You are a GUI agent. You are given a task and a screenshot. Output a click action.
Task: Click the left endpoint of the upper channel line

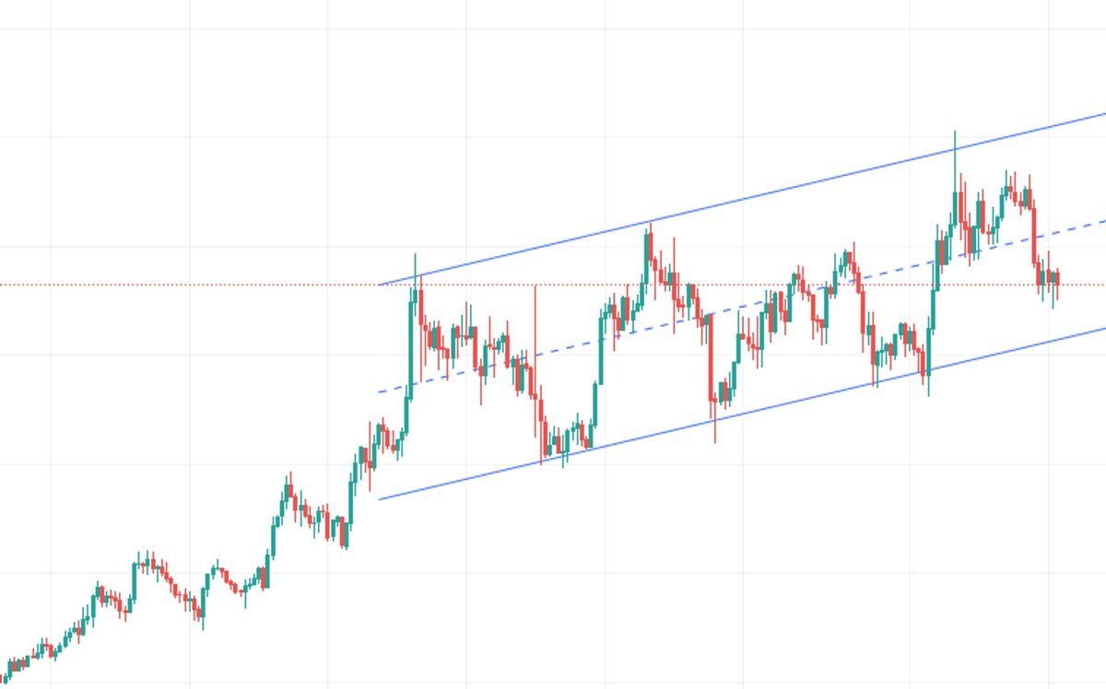click(x=380, y=285)
